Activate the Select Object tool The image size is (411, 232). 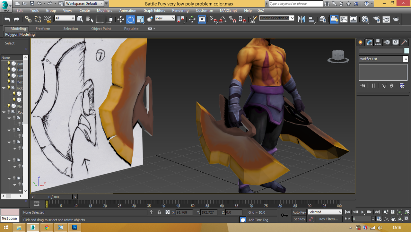(x=80, y=19)
